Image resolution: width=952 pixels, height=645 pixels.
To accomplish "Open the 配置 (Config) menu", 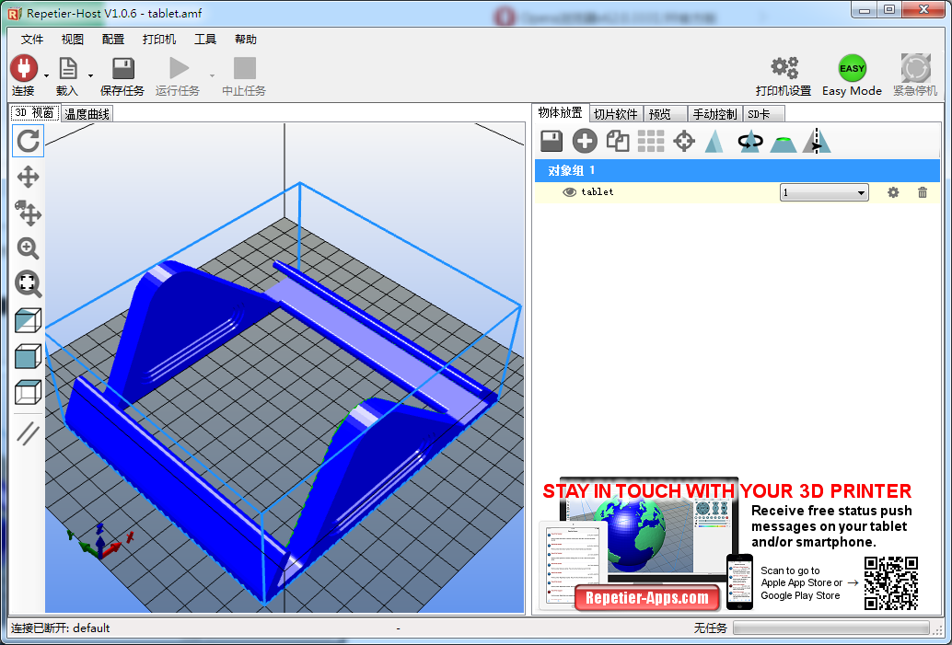I will 113,40.
